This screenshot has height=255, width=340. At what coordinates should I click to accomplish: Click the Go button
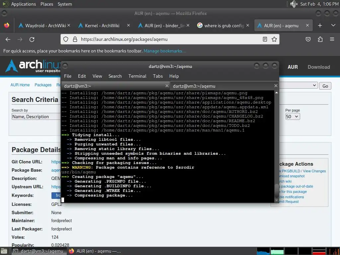point(325,86)
